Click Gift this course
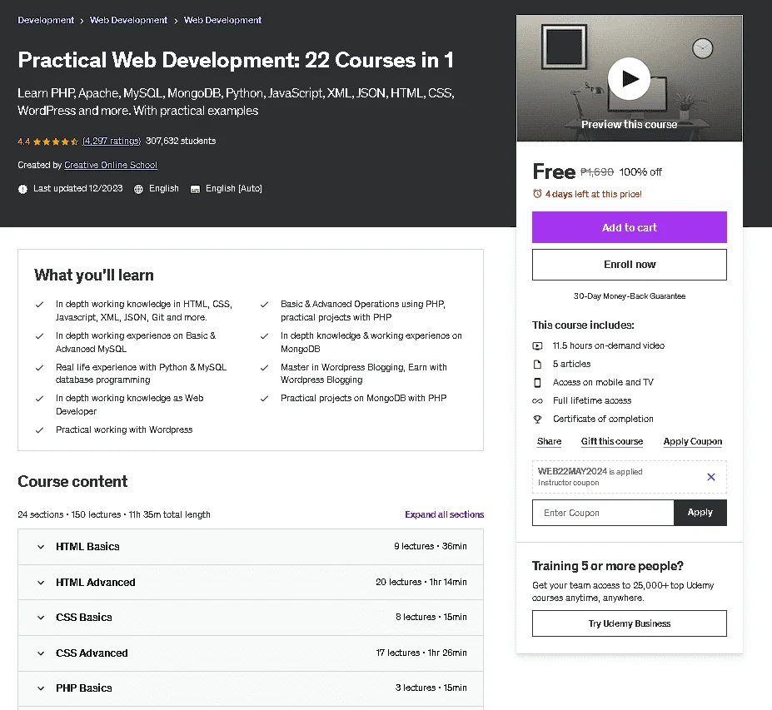The image size is (772, 710). tap(612, 441)
